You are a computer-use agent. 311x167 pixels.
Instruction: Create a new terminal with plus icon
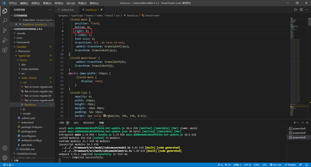[x=295, y=123]
